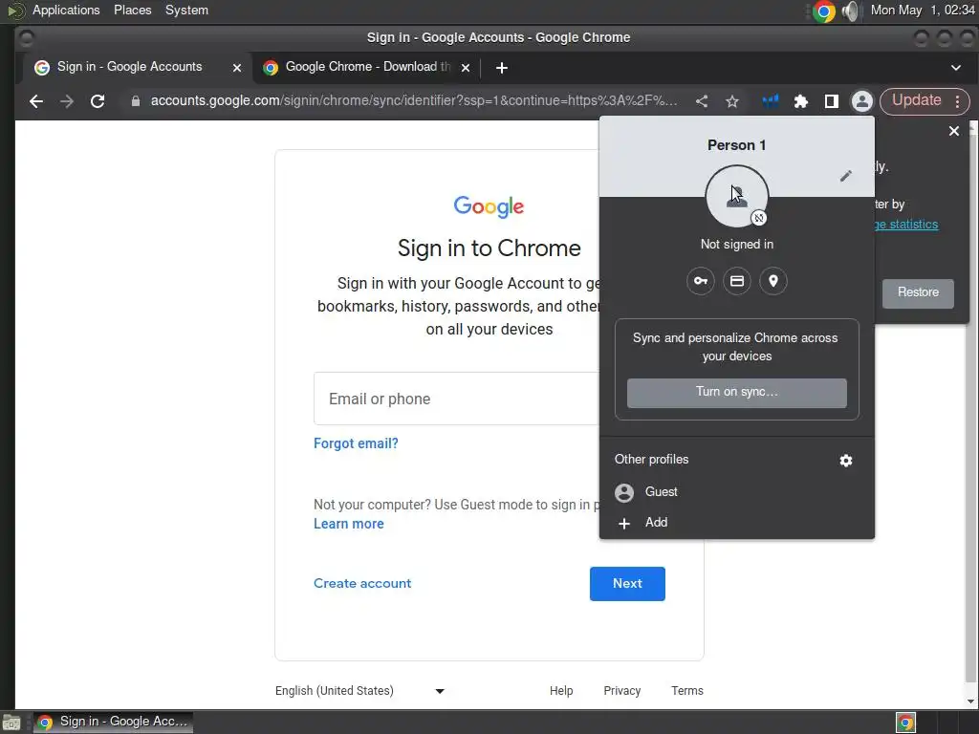
Task: Click the profile avatar in the toolbar
Action: tap(861, 101)
